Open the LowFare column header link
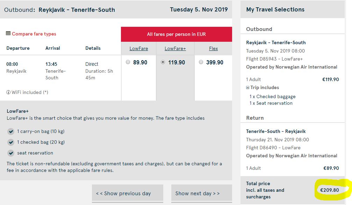 139,48
